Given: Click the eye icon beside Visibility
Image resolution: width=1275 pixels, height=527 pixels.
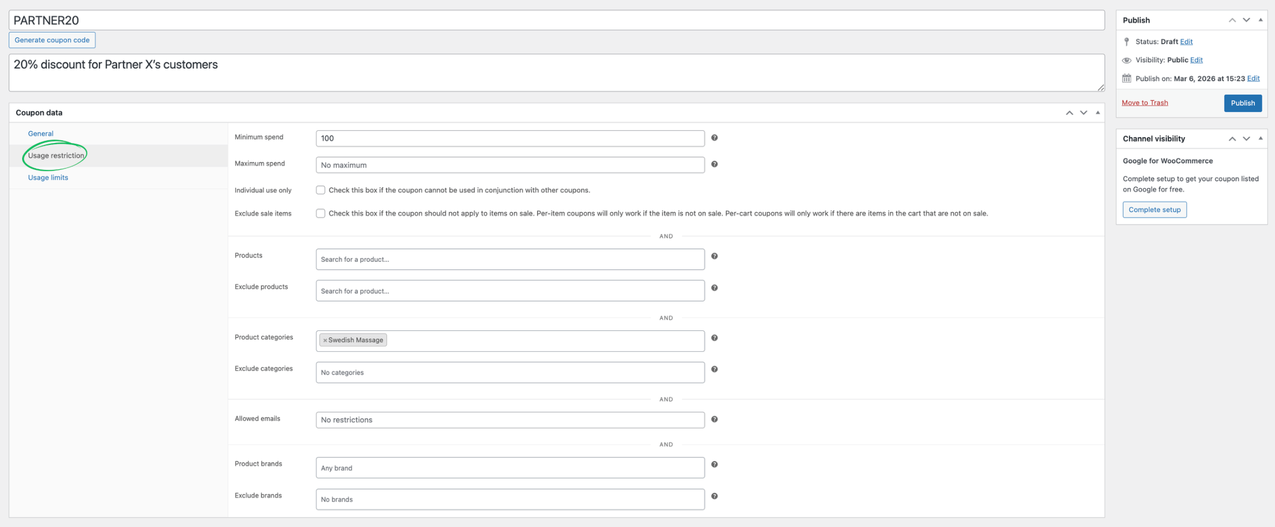Looking at the screenshot, I should pos(1127,60).
